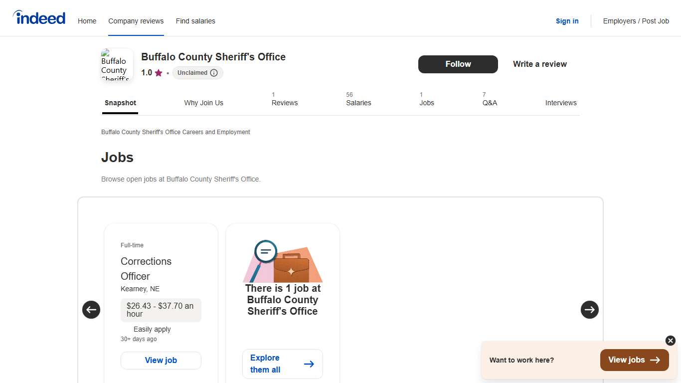
Task: Click the Buffalo County Sheriff's Office logo thumbnail
Action: (x=117, y=65)
